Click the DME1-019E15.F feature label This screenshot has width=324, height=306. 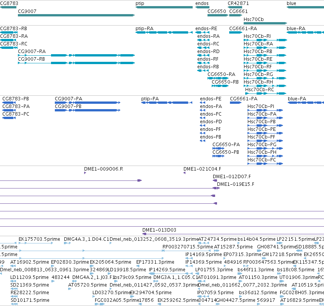[236, 184]
